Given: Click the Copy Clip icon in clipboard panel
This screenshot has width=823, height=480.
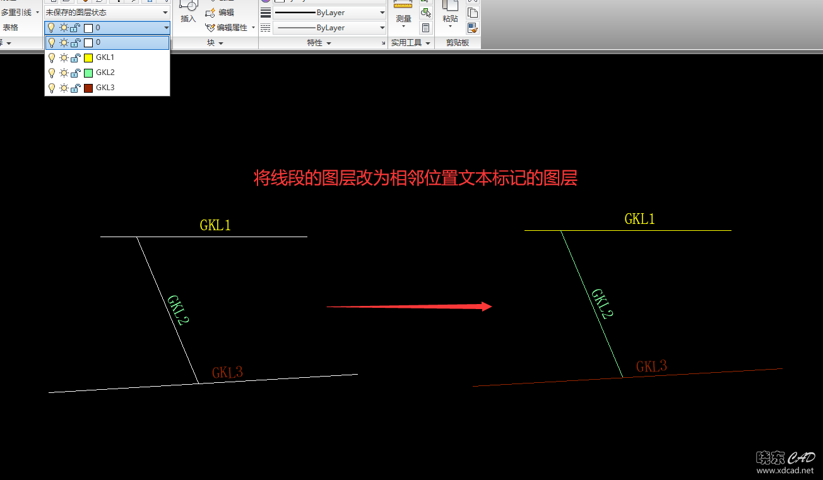Looking at the screenshot, I should (x=473, y=13).
